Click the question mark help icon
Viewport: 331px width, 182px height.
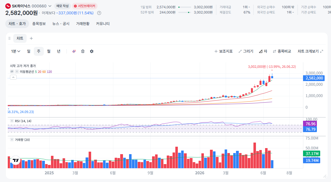(x=99, y=13)
